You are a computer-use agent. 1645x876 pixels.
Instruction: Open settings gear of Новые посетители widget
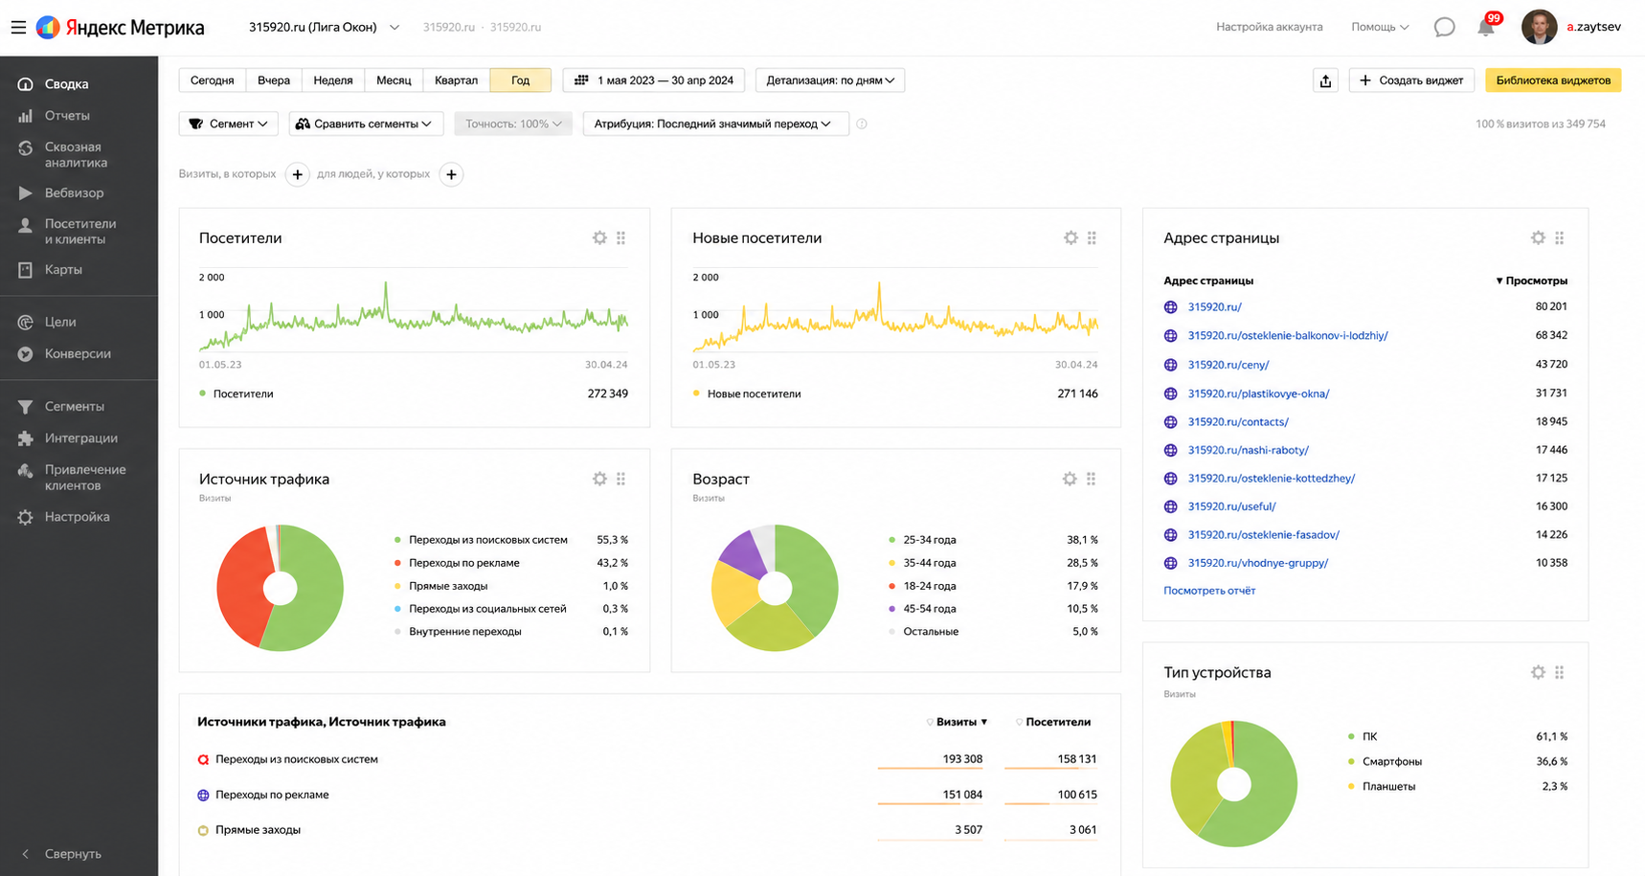coord(1070,237)
